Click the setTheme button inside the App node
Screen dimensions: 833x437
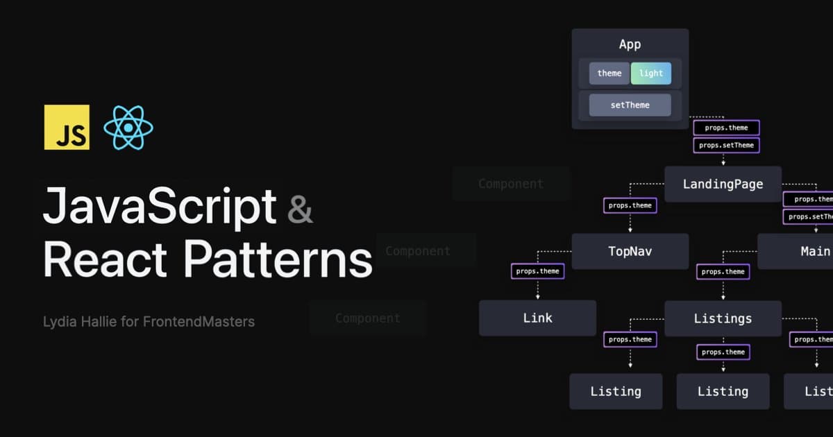point(630,105)
